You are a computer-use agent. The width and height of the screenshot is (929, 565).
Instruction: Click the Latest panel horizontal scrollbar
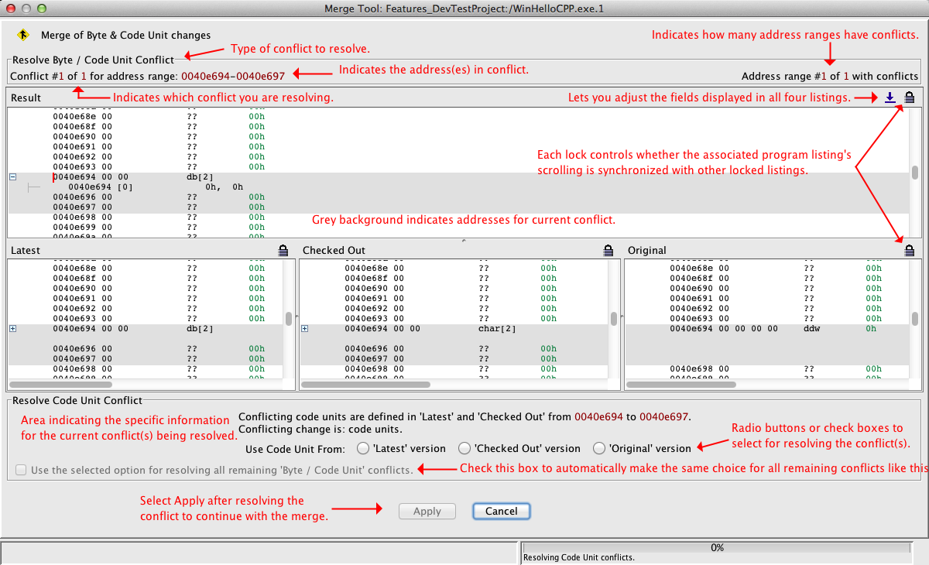pos(62,384)
